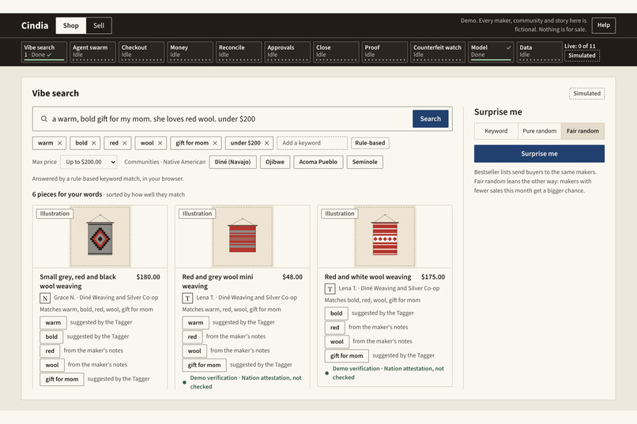Filter by Seminole community
This screenshot has height=424, width=637.
[x=365, y=162]
